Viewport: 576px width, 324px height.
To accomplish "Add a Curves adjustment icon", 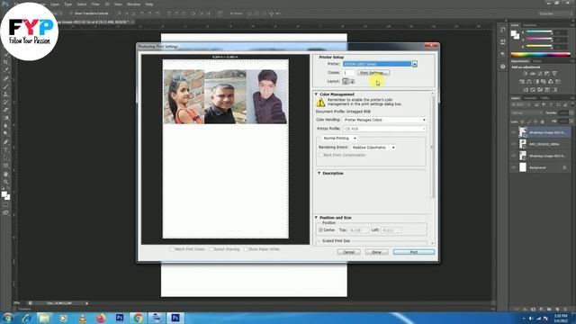I will click(540, 74).
